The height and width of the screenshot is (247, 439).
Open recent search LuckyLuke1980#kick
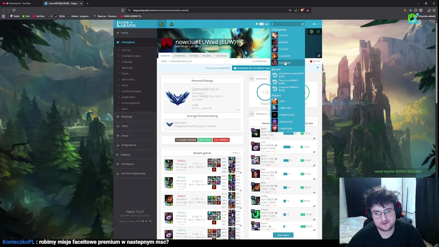288,89
